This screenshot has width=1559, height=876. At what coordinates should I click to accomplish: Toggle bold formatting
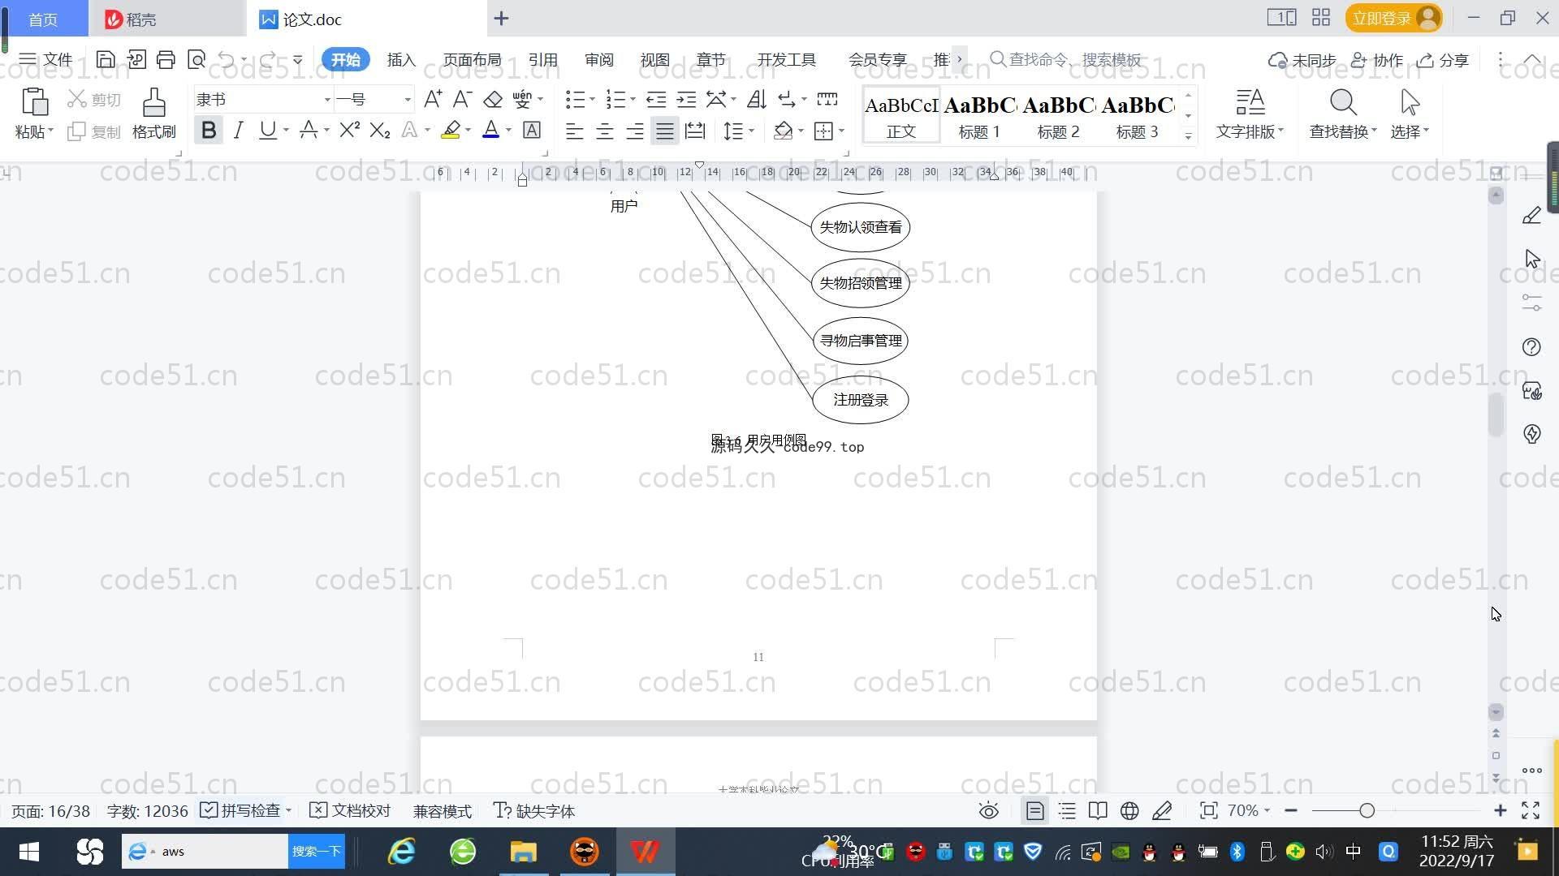[x=209, y=131]
